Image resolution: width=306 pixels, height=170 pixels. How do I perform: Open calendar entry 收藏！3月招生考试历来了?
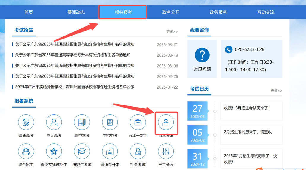(247, 108)
